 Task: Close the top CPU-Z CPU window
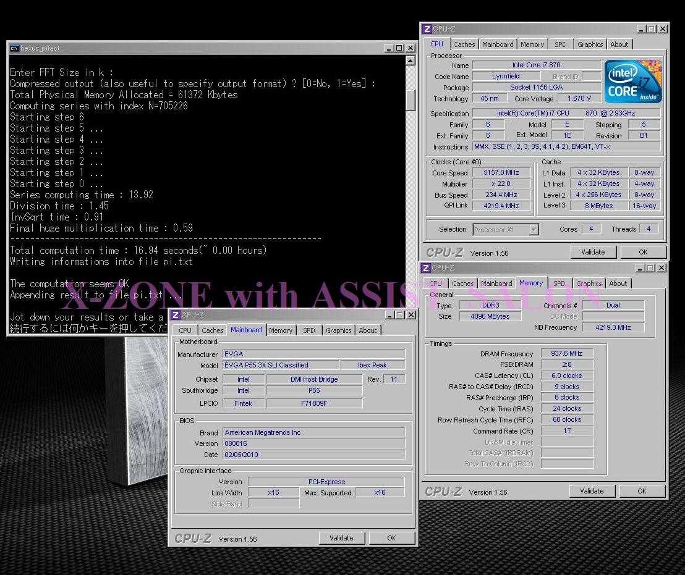663,29
